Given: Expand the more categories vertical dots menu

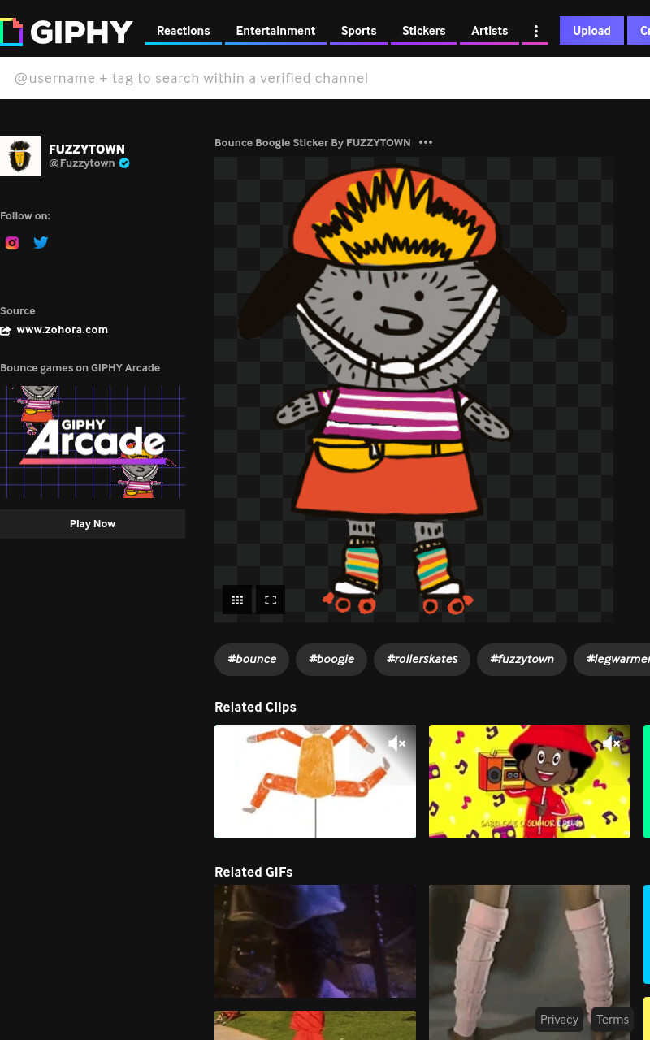Looking at the screenshot, I should 535,31.
